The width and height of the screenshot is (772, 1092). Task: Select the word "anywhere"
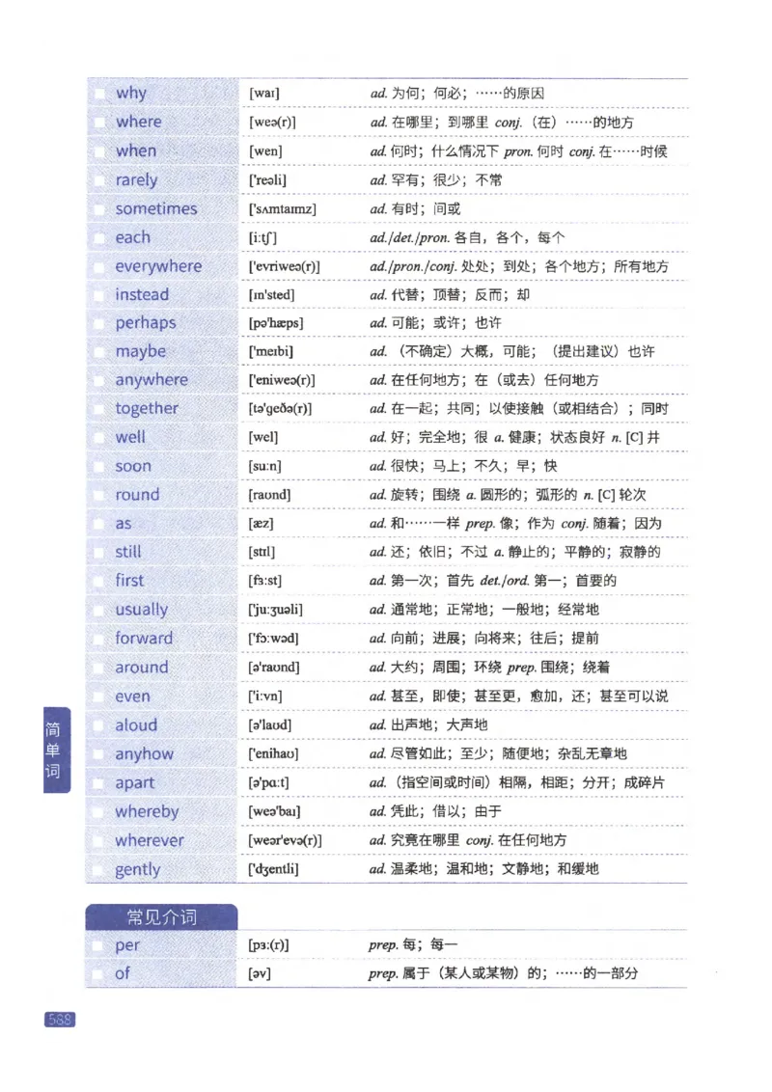[152, 380]
